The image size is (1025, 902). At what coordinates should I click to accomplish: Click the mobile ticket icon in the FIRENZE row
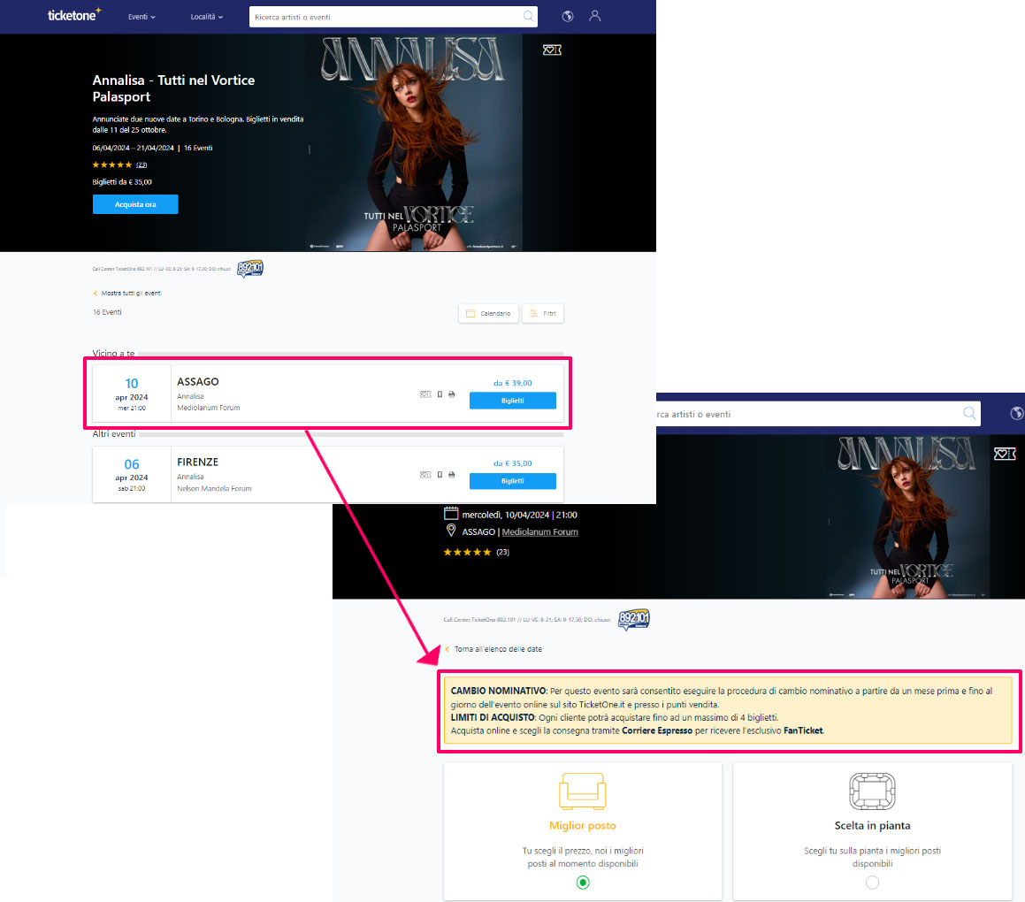[440, 475]
